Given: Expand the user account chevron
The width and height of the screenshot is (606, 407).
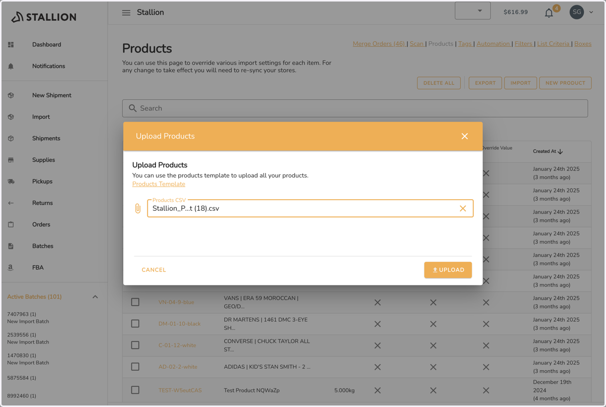Looking at the screenshot, I should point(591,12).
